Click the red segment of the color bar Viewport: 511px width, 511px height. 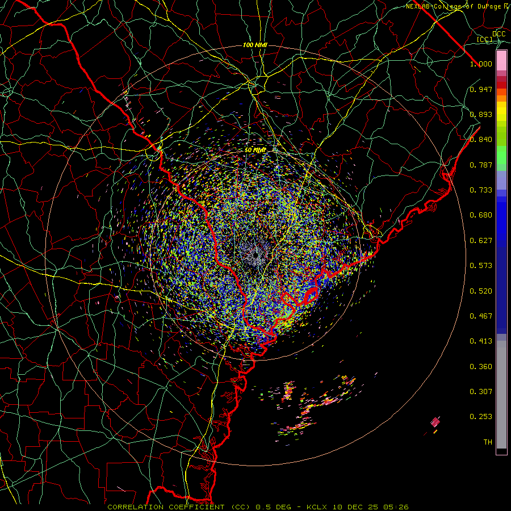coord(501,85)
